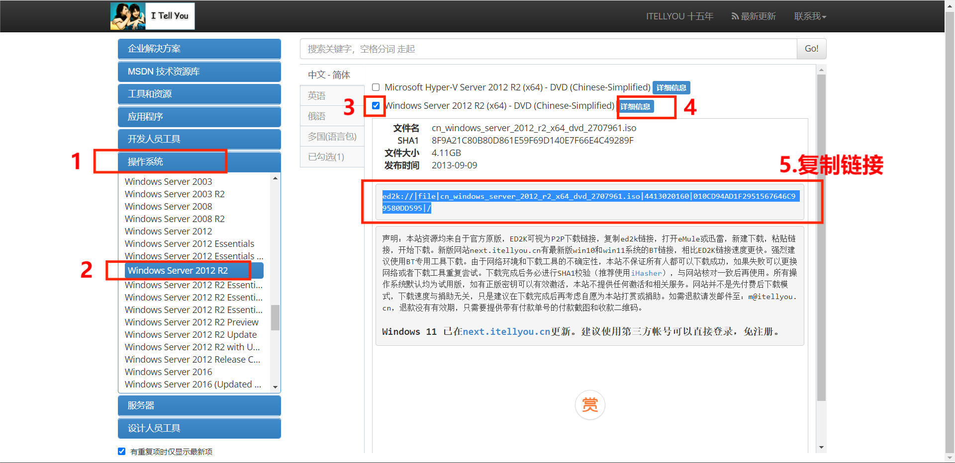Switch to the 俄语 language tab
This screenshot has height=463, width=955.
(332, 116)
